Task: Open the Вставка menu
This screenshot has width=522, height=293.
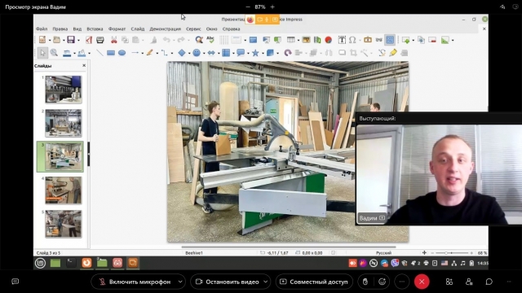Action: click(x=95, y=29)
